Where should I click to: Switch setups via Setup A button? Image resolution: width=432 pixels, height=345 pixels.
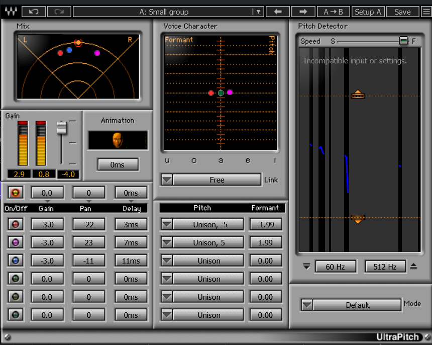[368, 12]
